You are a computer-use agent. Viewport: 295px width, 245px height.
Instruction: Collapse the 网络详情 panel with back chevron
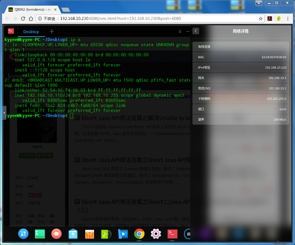196,31
